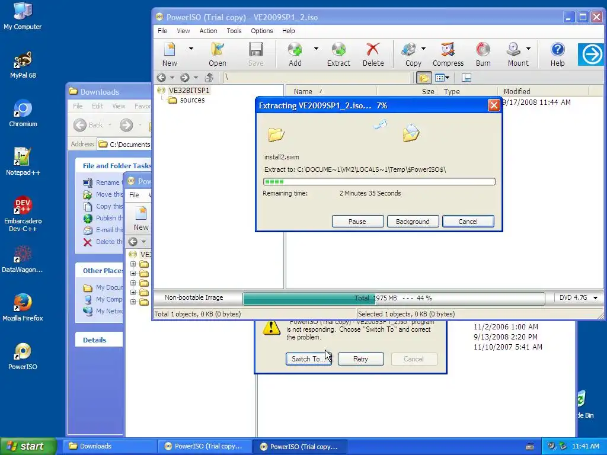Screen dimensions: 607x455
Task: Open the Tools menu
Action: click(x=234, y=31)
